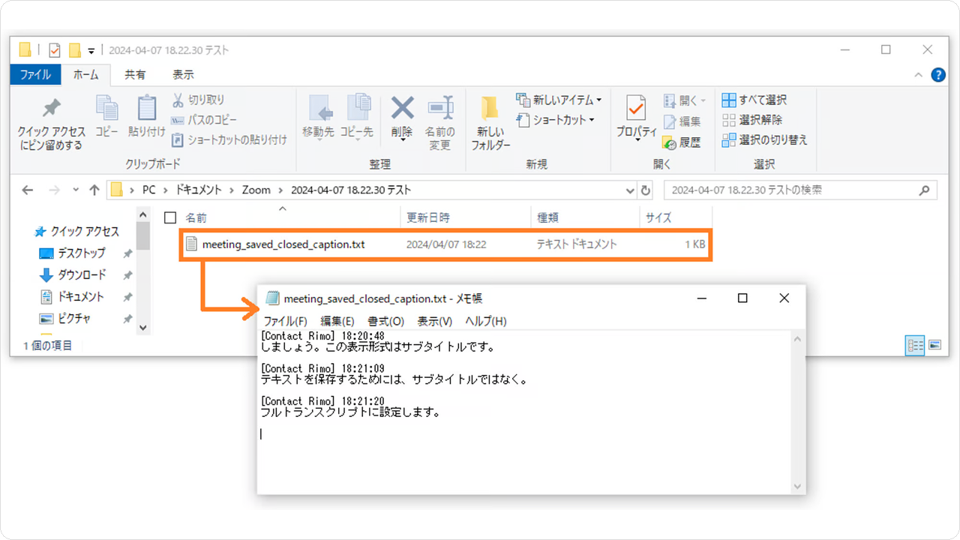Click Zoom in the address breadcrumb
Screen dimensions: 960x540
pyautogui.click(x=256, y=190)
